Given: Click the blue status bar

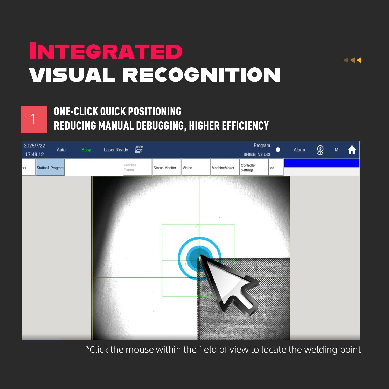Looking at the screenshot, I should [x=322, y=163].
